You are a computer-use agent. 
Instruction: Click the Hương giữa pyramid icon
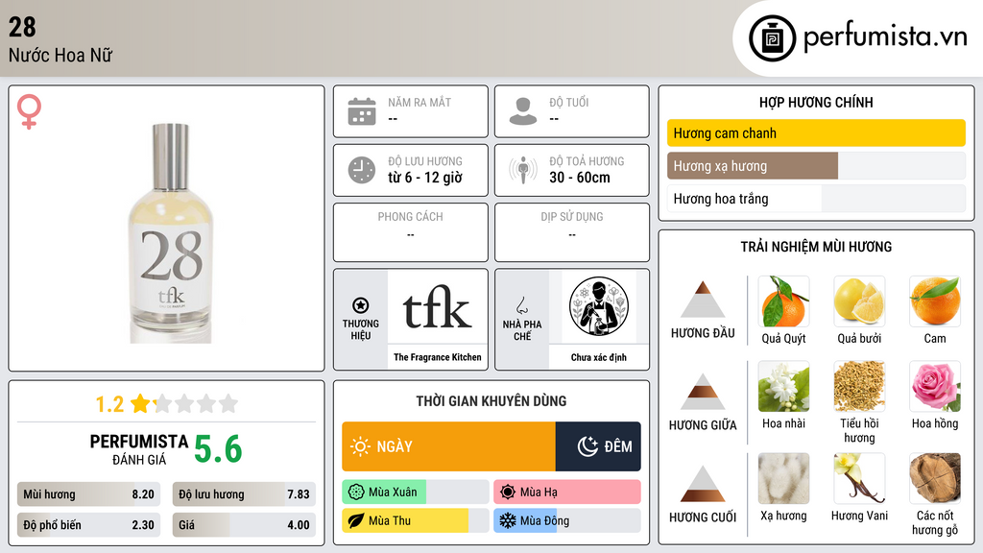click(703, 392)
